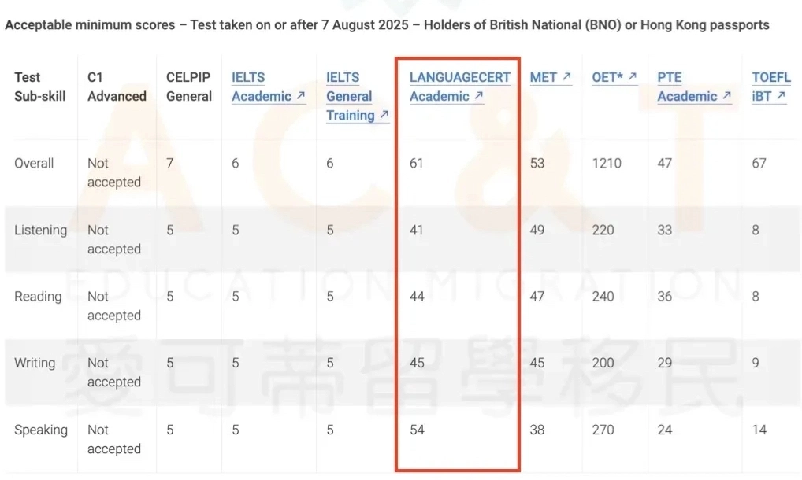Viewport: 802px width, 480px height.
Task: Open the LANGUAGECERT link text in the header
Action: [459, 77]
